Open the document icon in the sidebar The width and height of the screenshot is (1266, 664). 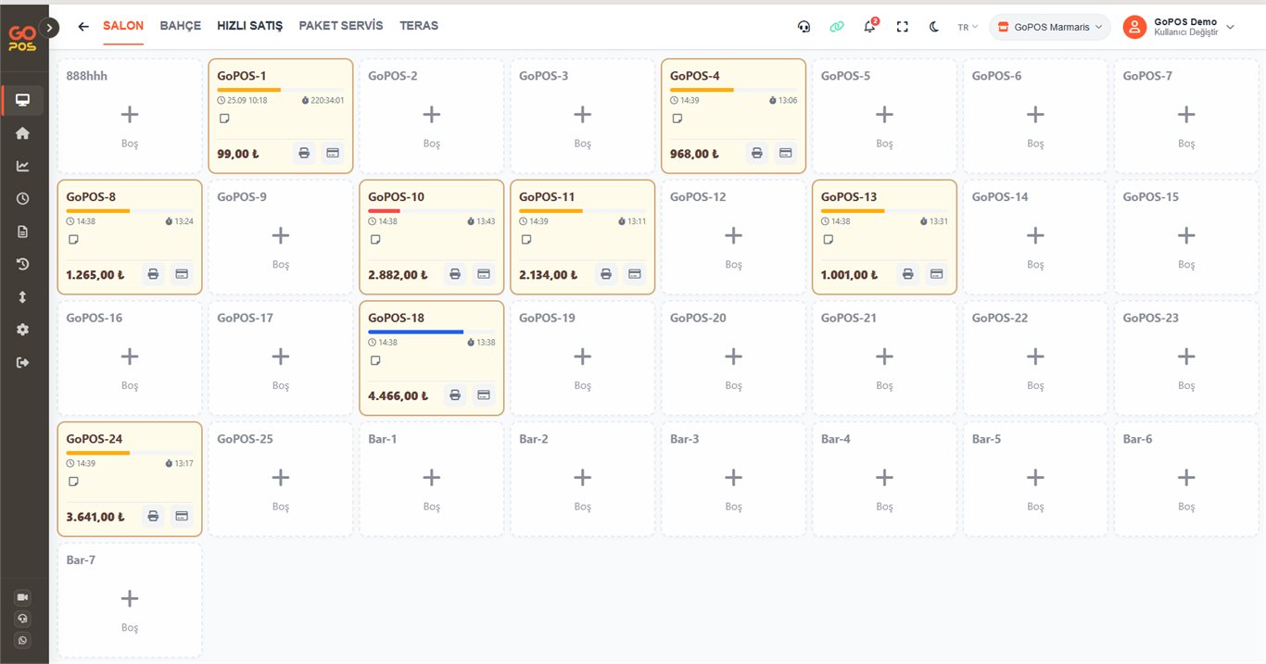(23, 232)
